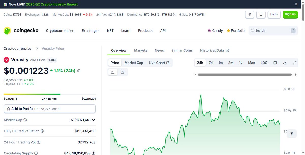Click the chart download icon
The height and width of the screenshot is (155, 305).
[x=285, y=63]
